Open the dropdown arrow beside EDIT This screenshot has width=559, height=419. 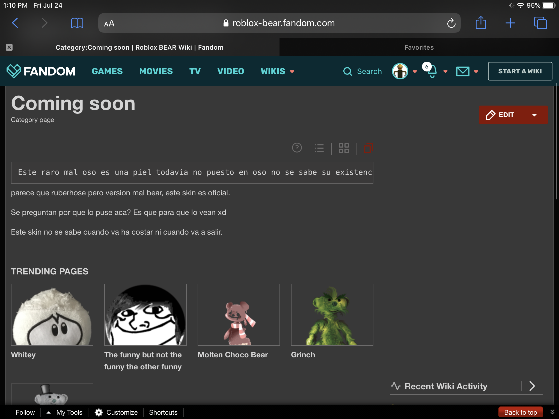534,115
